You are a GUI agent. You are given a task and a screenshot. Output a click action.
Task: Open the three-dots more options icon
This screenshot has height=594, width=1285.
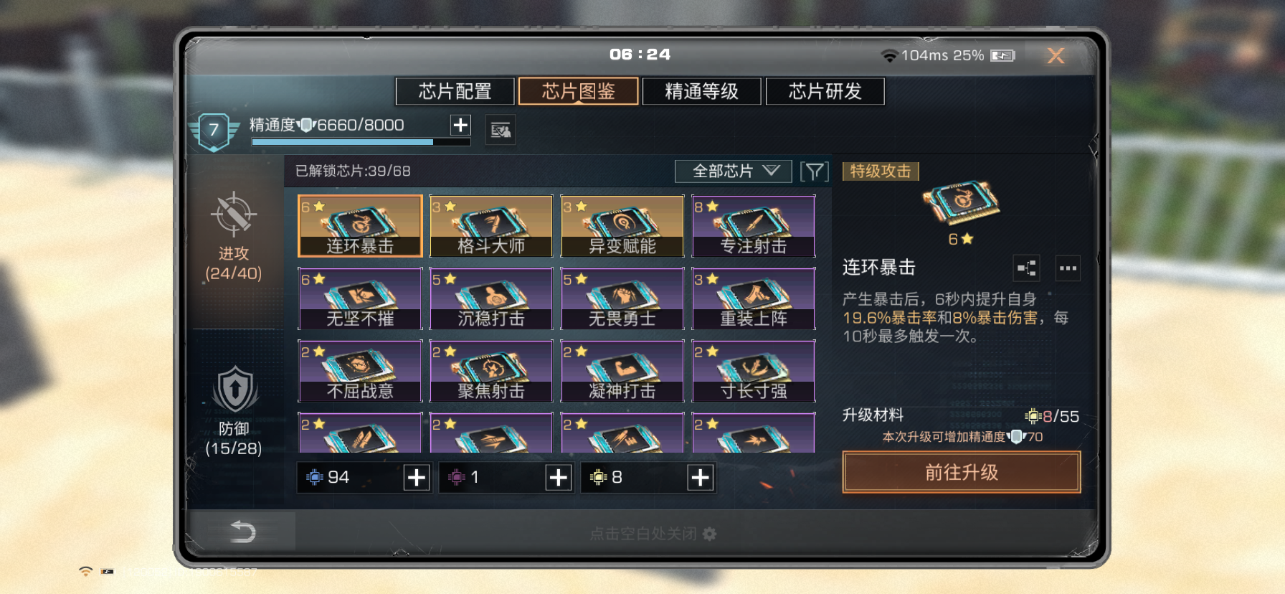(x=1068, y=268)
